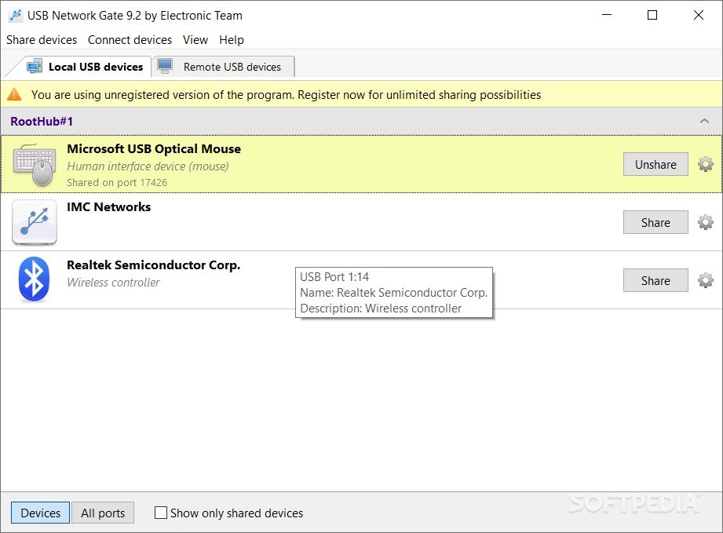Open the Help menu
723x533 pixels.
point(232,40)
